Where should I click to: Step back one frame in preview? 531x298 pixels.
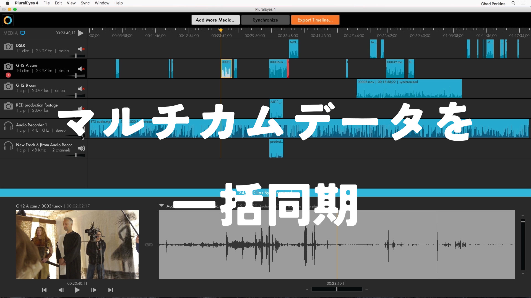pyautogui.click(x=61, y=290)
